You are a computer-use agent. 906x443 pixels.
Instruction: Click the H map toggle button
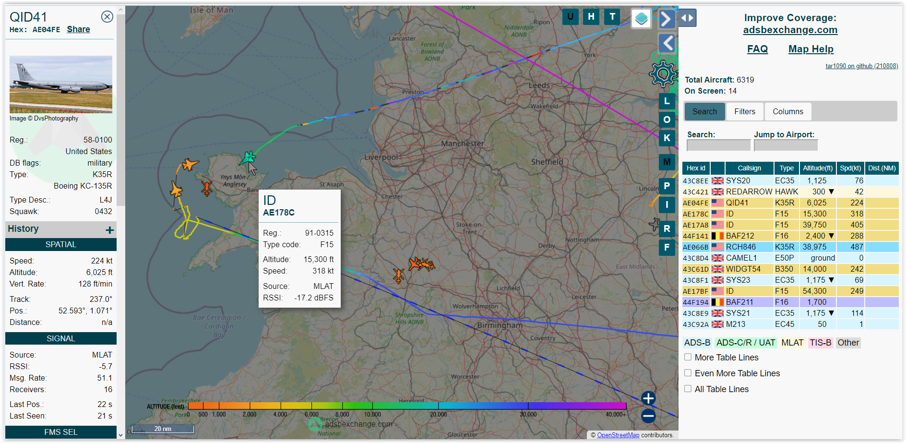(x=591, y=17)
